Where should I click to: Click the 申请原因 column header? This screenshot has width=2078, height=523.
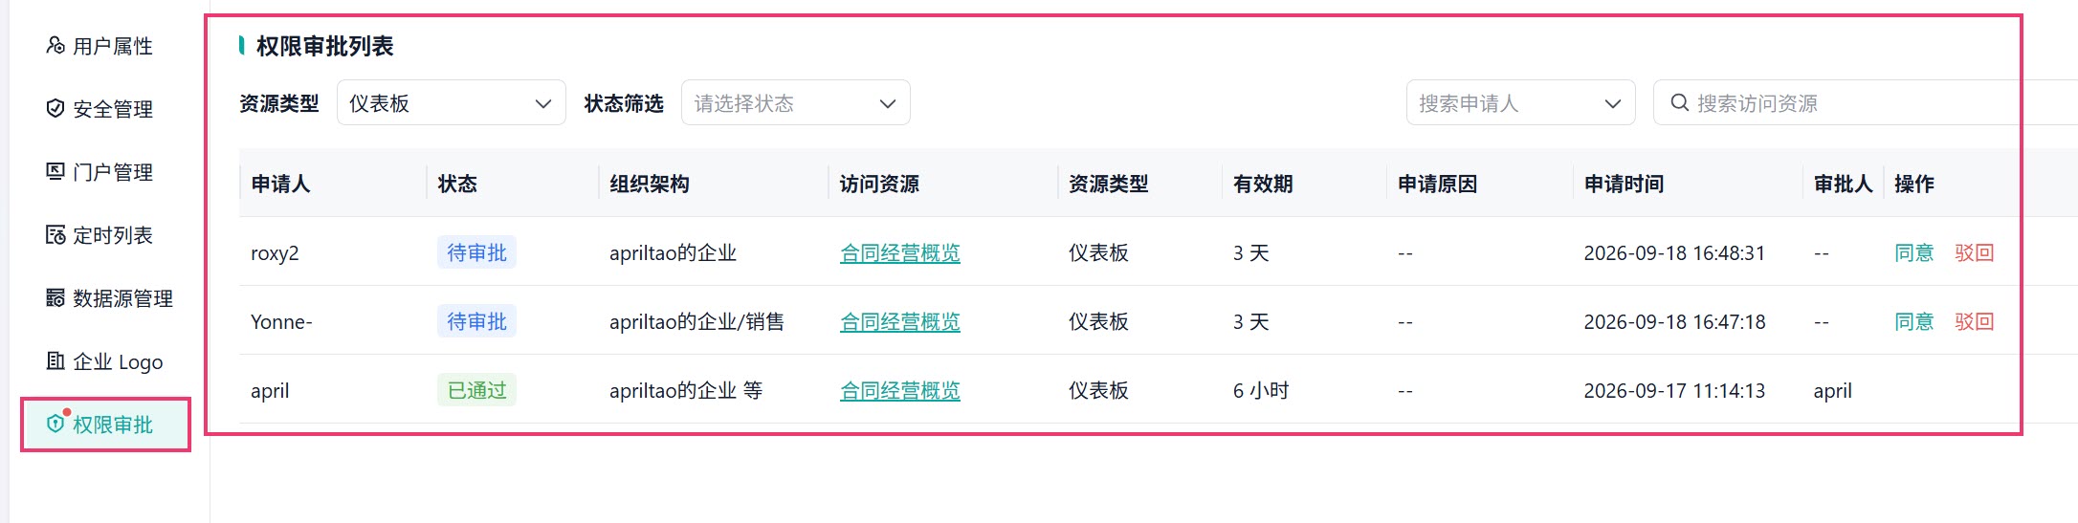point(1437,184)
